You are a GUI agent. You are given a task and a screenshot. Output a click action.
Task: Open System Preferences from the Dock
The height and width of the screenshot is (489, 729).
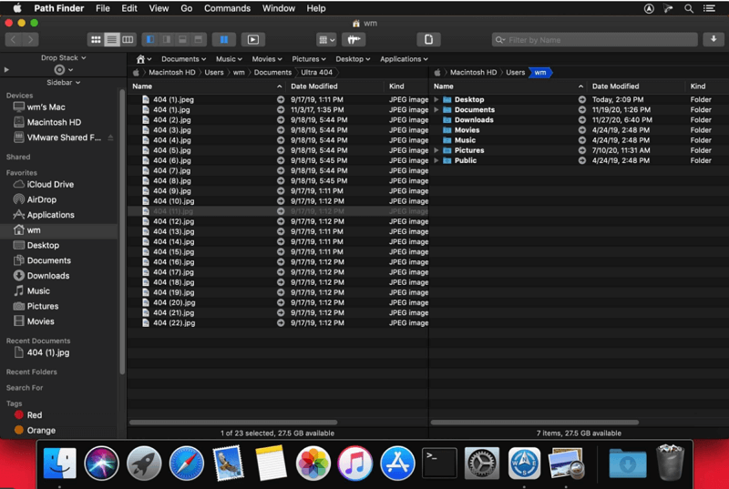click(482, 463)
